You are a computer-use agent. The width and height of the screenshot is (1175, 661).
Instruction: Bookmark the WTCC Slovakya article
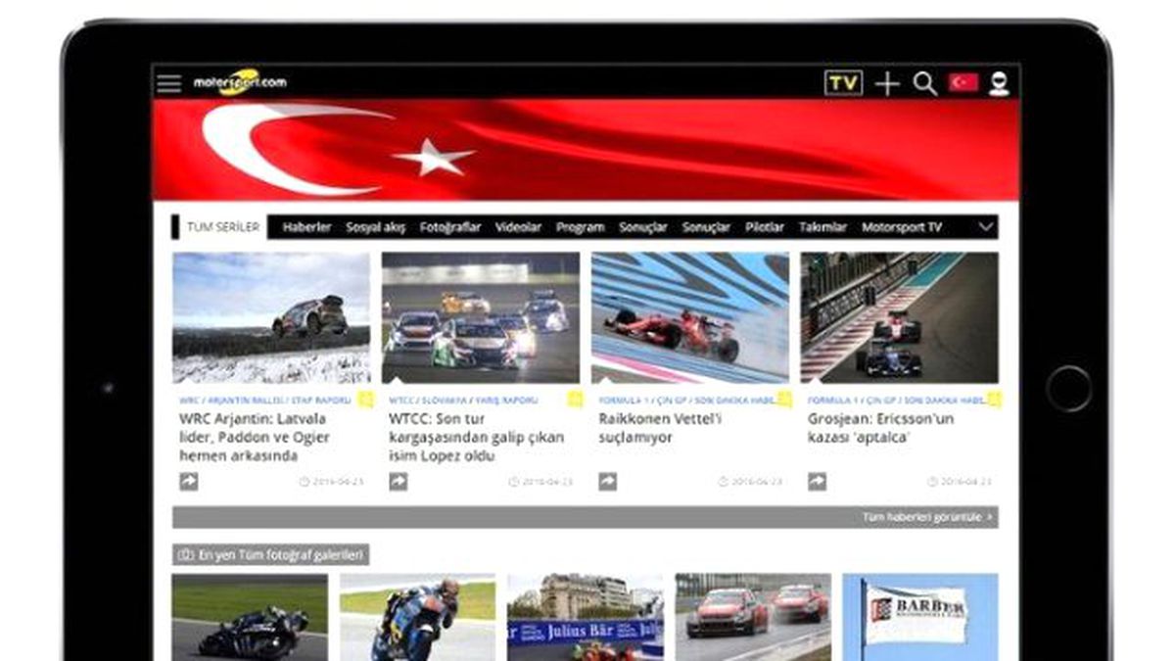(x=575, y=400)
